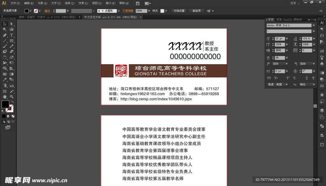Set paint mode to solid Color
Viewport: 326px width, 186px height.
click(x=4, y=116)
